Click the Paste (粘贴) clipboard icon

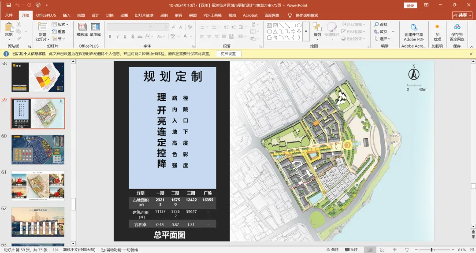[x=9, y=27]
